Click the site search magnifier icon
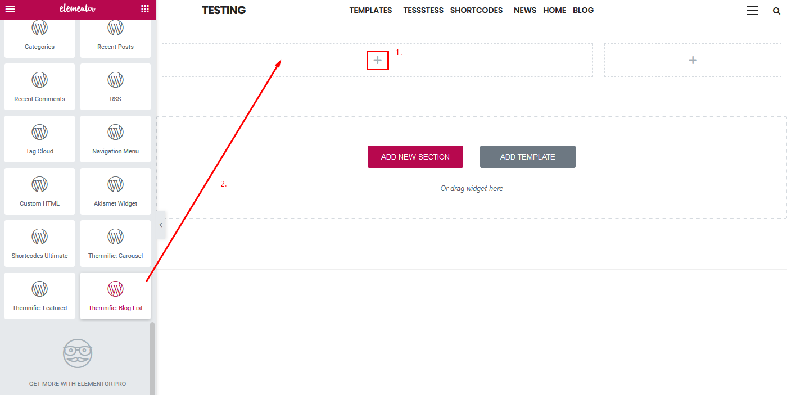787x395 pixels. coord(776,11)
